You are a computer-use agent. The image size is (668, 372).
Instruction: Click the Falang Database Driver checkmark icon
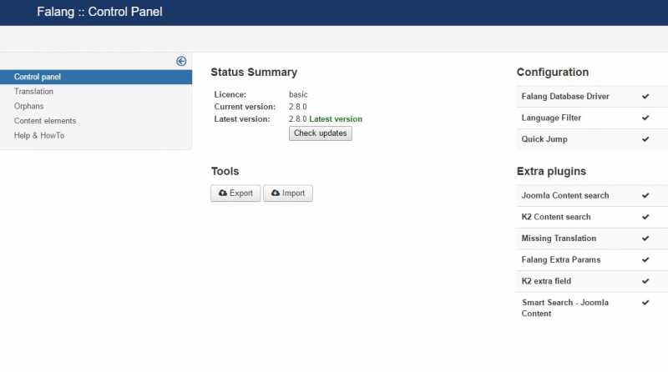pos(645,97)
